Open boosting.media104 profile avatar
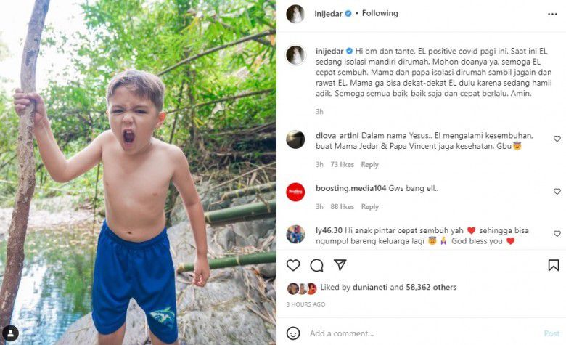The height and width of the screenshot is (345, 566). click(295, 192)
